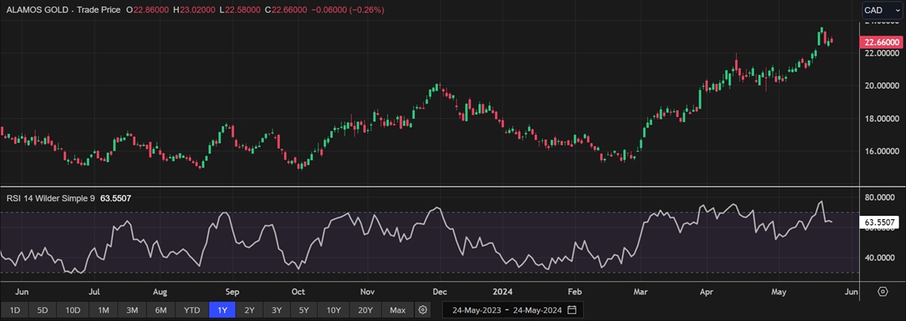Select the 5Y time range
This screenshot has height=321, width=906.
[304, 310]
